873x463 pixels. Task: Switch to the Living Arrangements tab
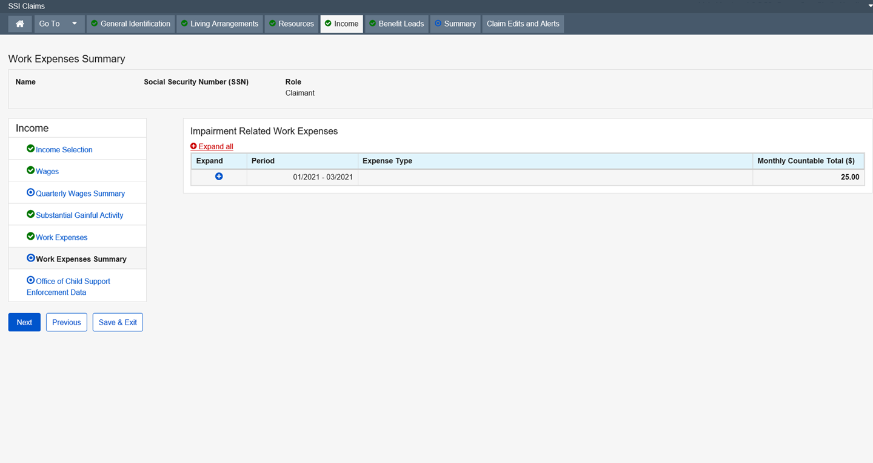click(219, 24)
